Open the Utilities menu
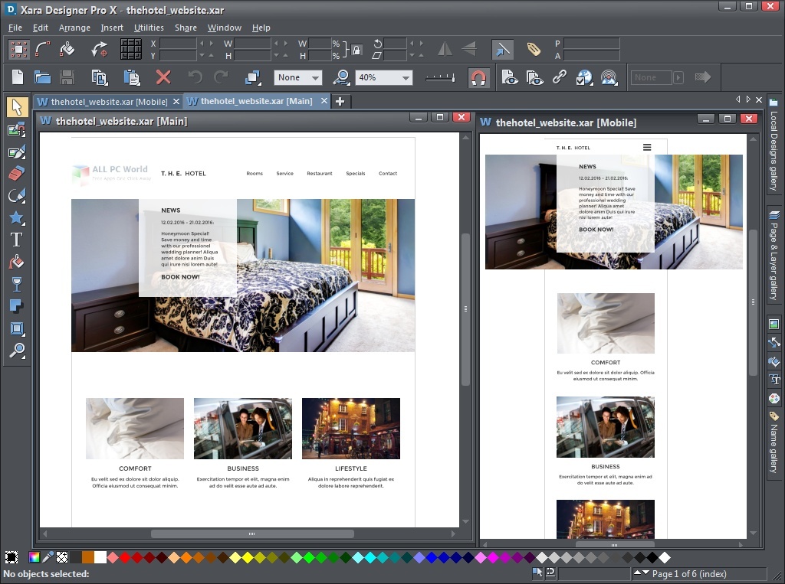 click(149, 28)
